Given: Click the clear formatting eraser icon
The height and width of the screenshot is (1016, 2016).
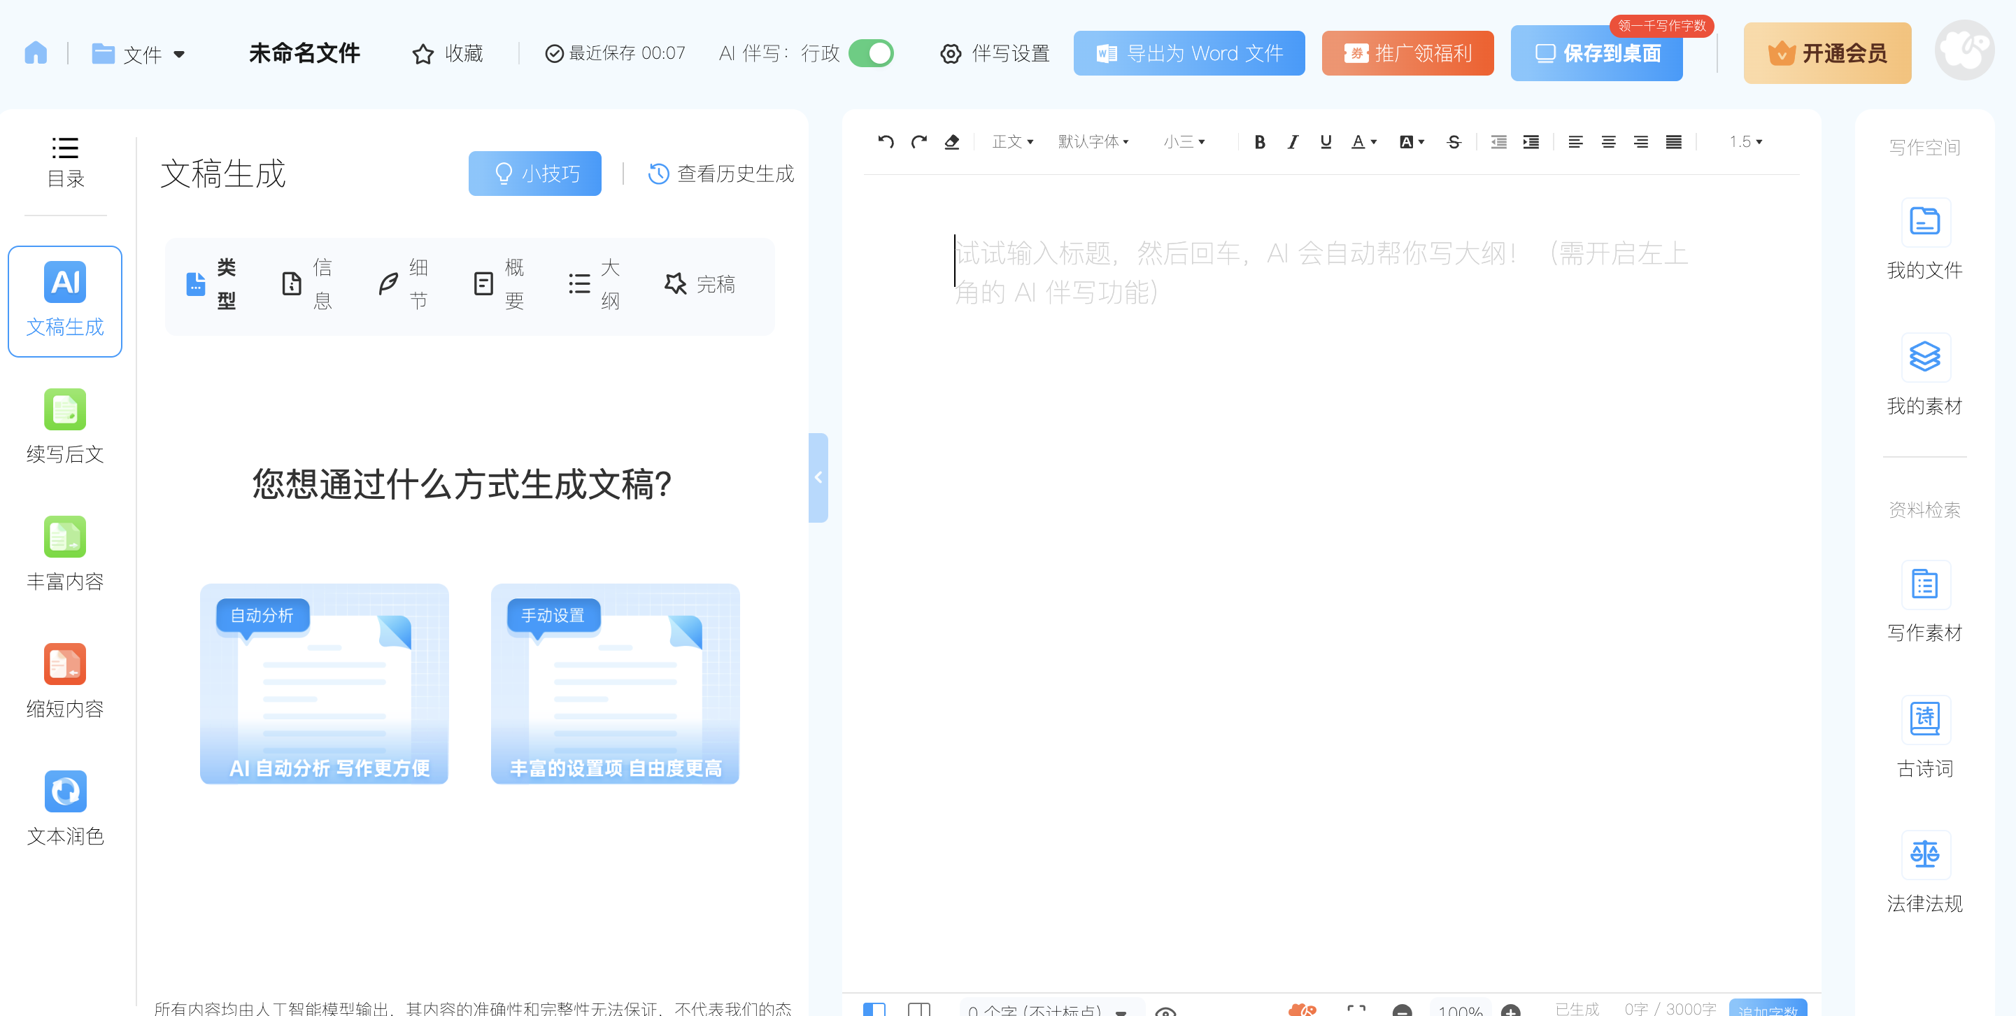Looking at the screenshot, I should (951, 141).
